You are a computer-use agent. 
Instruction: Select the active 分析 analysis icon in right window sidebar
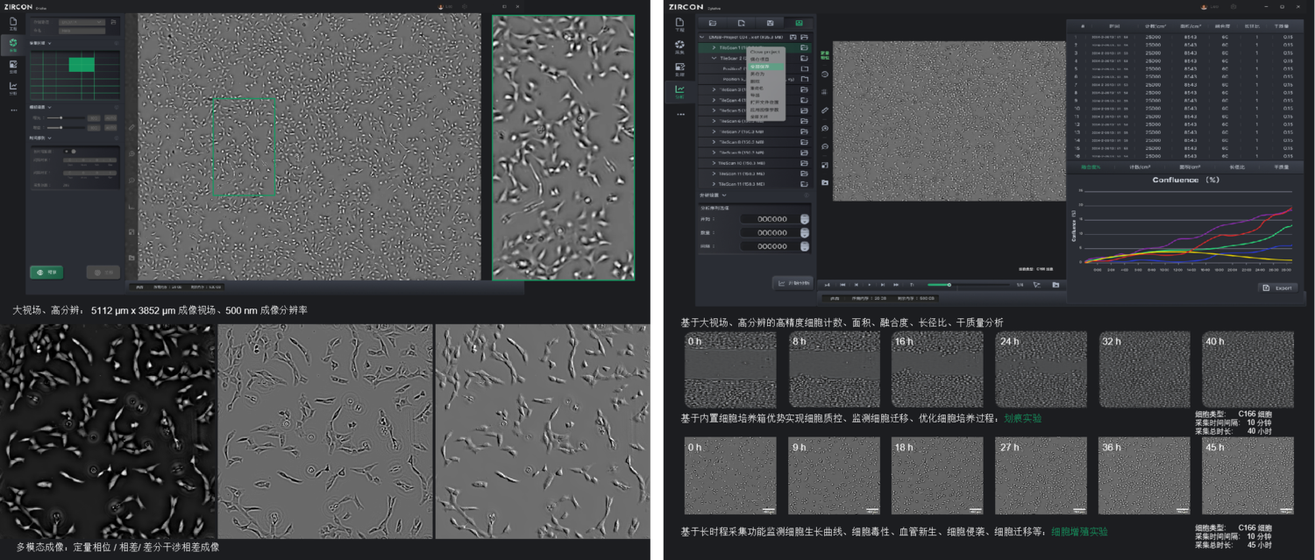(679, 91)
